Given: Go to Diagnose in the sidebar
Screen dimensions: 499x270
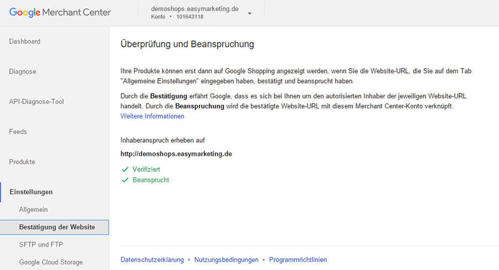Looking at the screenshot, I should click(x=22, y=72).
